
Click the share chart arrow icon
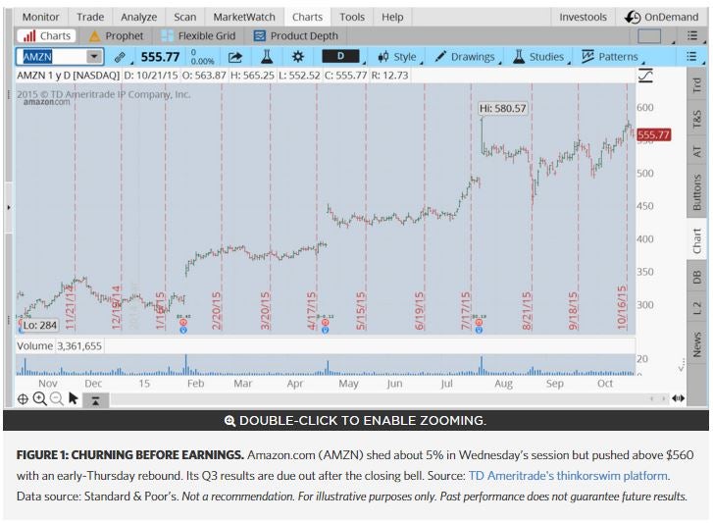pyautogui.click(x=235, y=57)
